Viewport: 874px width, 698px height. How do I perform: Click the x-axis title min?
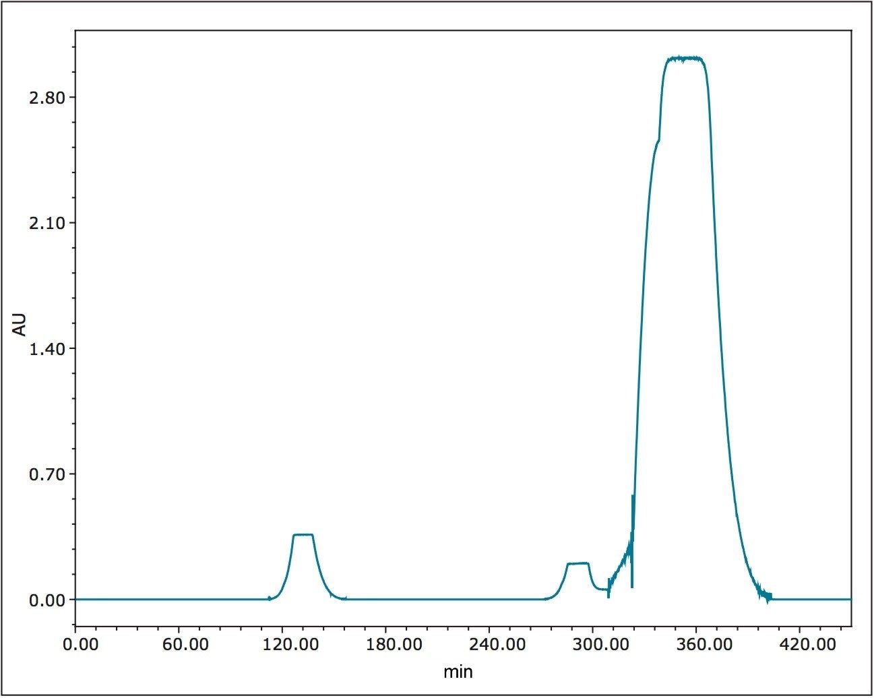point(458,672)
